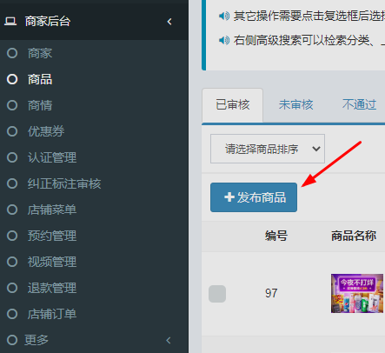The height and width of the screenshot is (353, 385).
Task: Click the circle icon next to 优惠券
Action: coord(12,131)
